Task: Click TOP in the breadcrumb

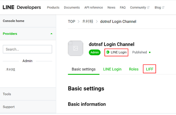Action: [x=72, y=21]
